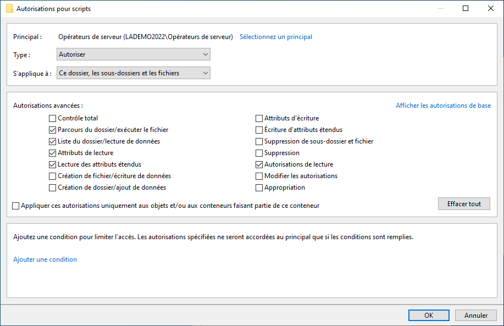Screen dimensions: 504x326
Task: Show basic permissions via Afficher les autorisations de base
Action: tap(443, 106)
